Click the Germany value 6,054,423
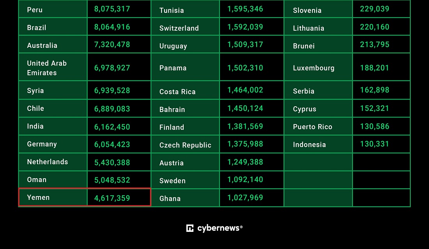This screenshot has width=429, height=249. (x=112, y=144)
